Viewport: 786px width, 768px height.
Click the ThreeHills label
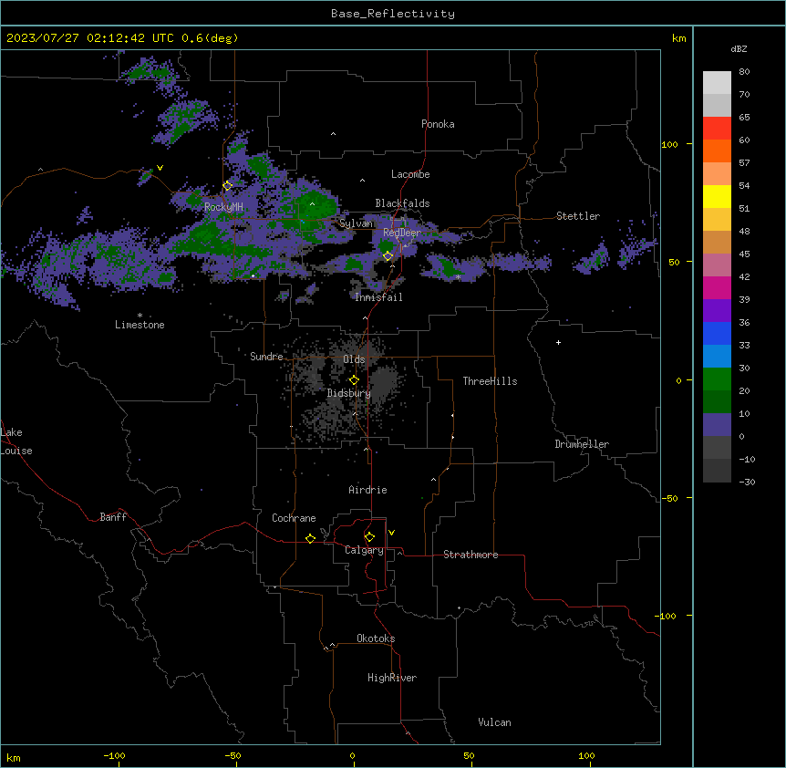(x=490, y=381)
